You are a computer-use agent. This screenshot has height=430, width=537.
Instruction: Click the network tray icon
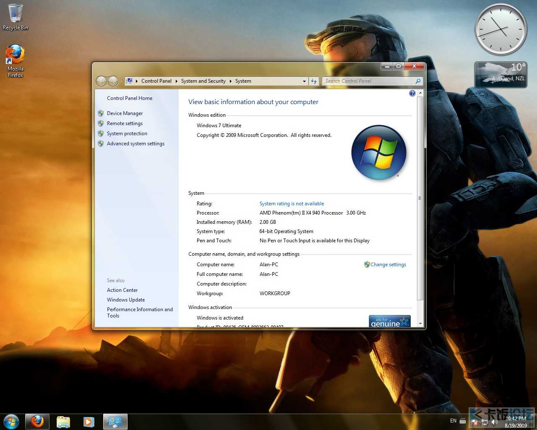485,422
